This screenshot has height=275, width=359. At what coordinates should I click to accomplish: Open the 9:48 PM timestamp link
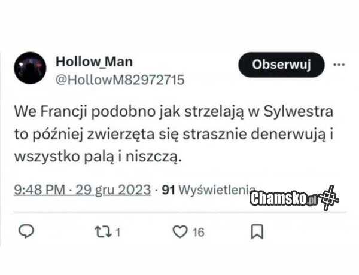coord(39,190)
